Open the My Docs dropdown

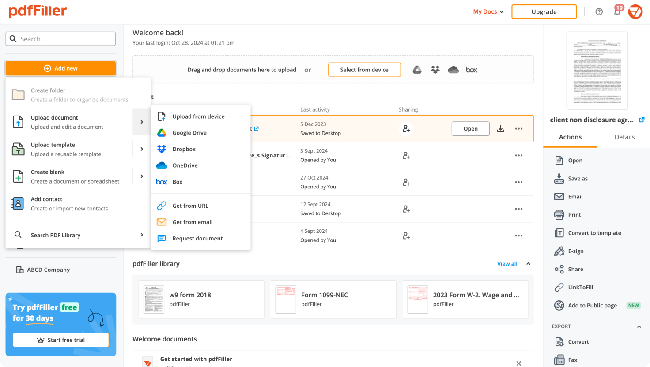point(488,12)
